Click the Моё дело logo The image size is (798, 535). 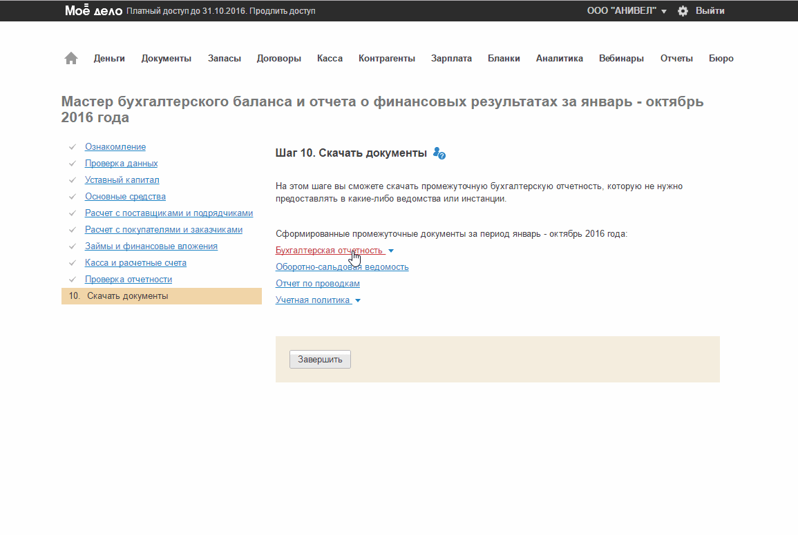click(93, 11)
